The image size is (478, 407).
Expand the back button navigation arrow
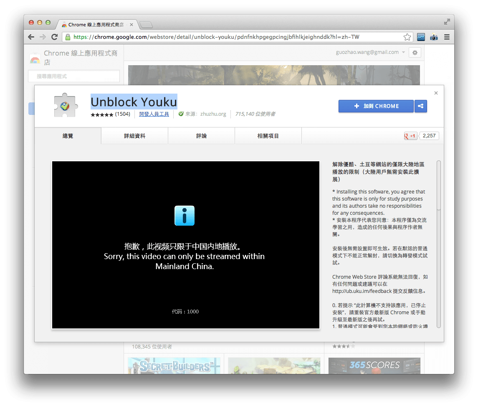tap(31, 37)
